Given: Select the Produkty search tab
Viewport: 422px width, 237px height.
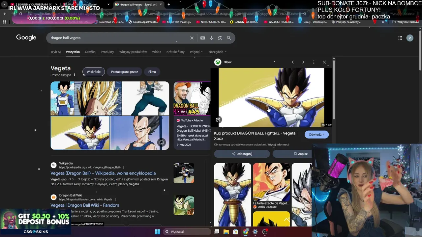Looking at the screenshot, I should pos(107,52).
